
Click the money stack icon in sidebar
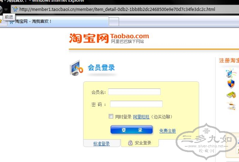click(231, 95)
